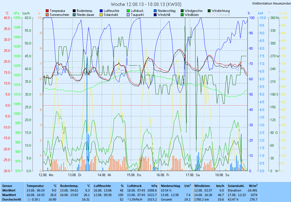Click the Bodentemp. maximum value 26.1

click(87, 195)
